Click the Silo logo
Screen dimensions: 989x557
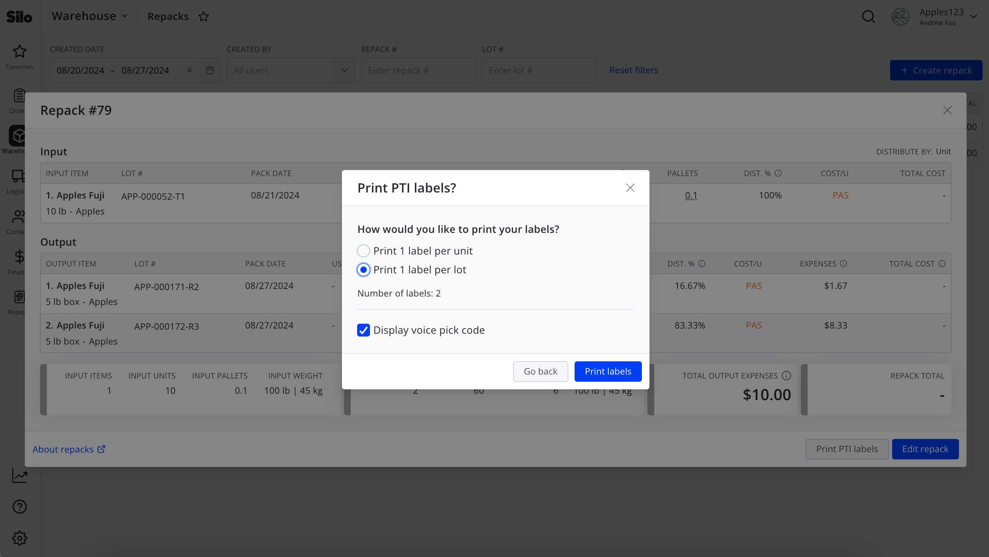click(19, 17)
